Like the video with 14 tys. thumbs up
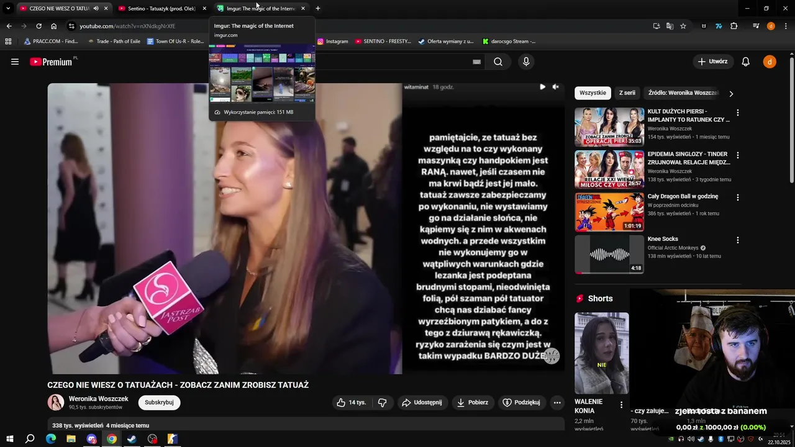This screenshot has width=795, height=447. 352,402
